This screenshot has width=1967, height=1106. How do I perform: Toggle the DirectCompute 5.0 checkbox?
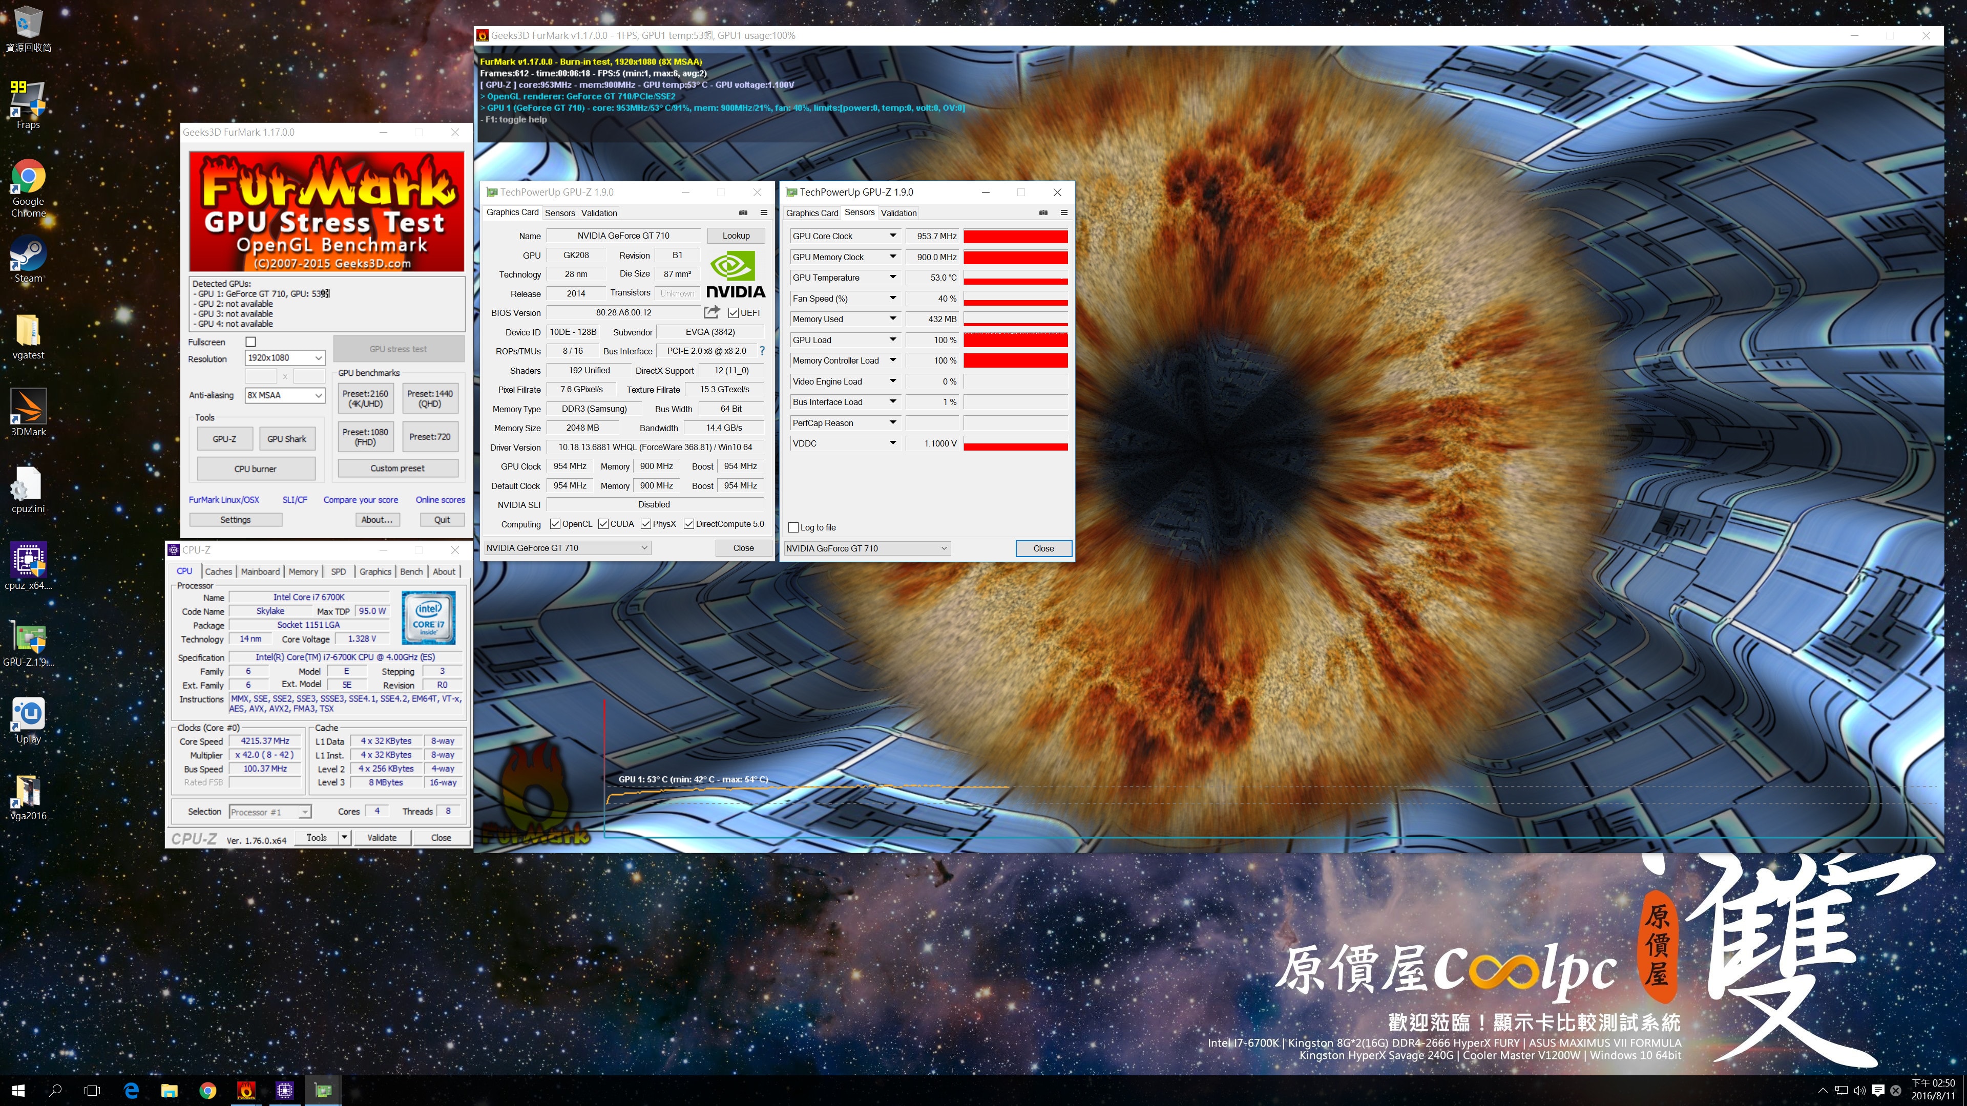tap(689, 524)
